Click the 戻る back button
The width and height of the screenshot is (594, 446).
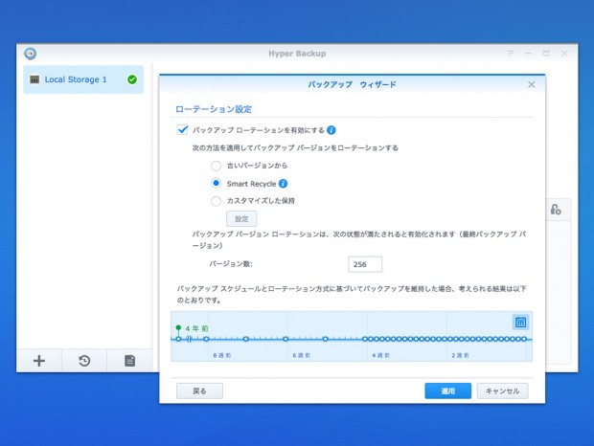click(199, 390)
